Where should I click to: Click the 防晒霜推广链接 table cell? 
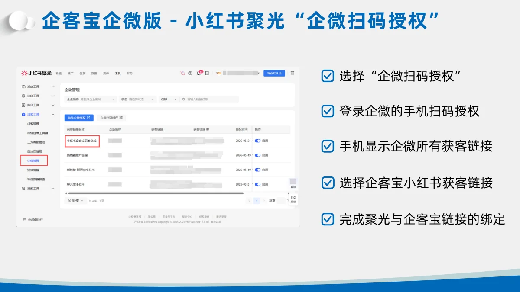[77, 155]
